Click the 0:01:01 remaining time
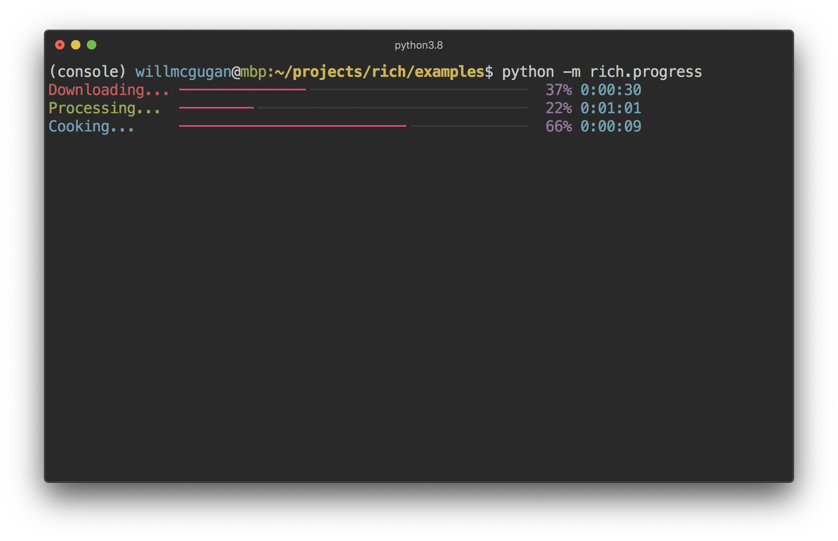 (x=611, y=108)
